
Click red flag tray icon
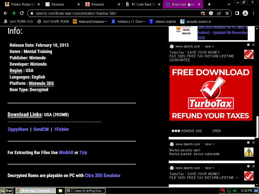(223, 191)
